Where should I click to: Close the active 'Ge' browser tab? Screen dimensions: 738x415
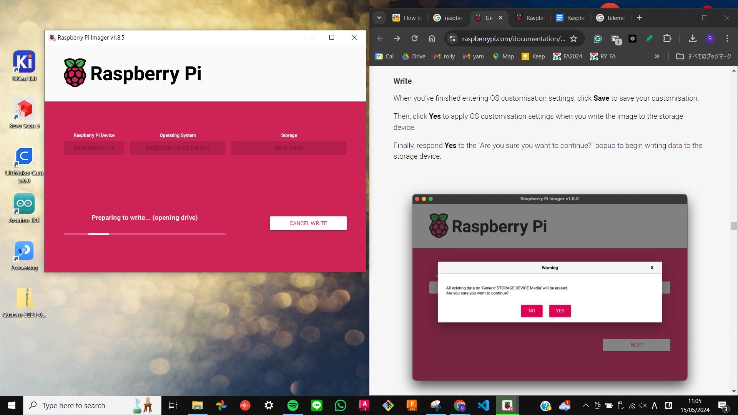pos(500,18)
